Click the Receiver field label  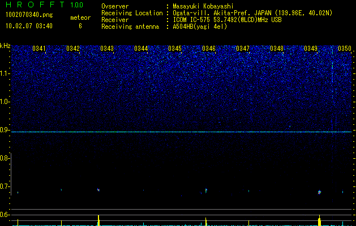[x=115, y=20]
